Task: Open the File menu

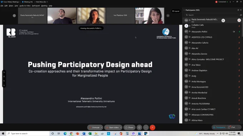Action: (2, 6)
